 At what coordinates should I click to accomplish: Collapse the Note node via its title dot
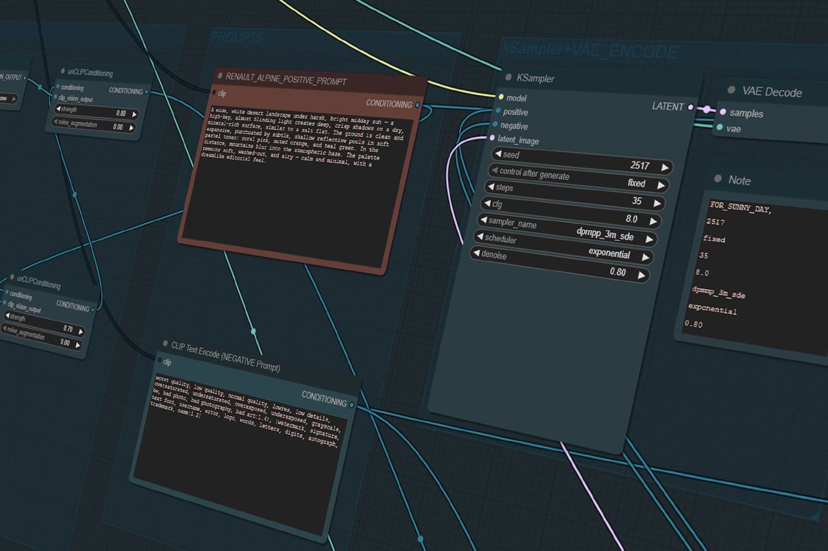tap(717, 179)
